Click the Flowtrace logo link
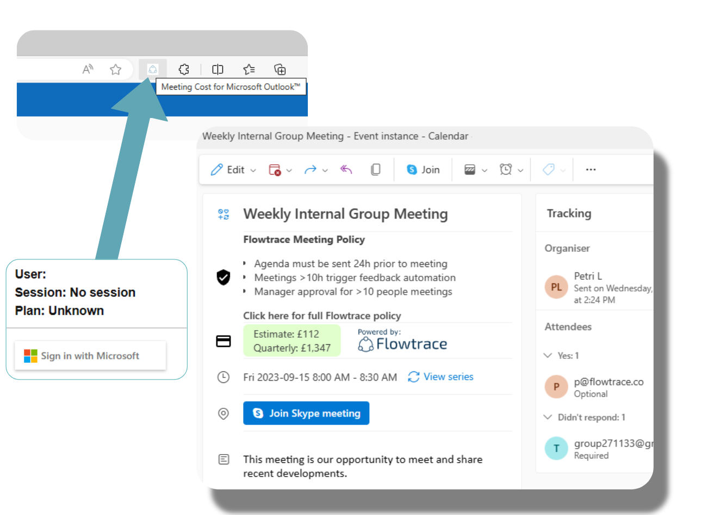 [402, 344]
